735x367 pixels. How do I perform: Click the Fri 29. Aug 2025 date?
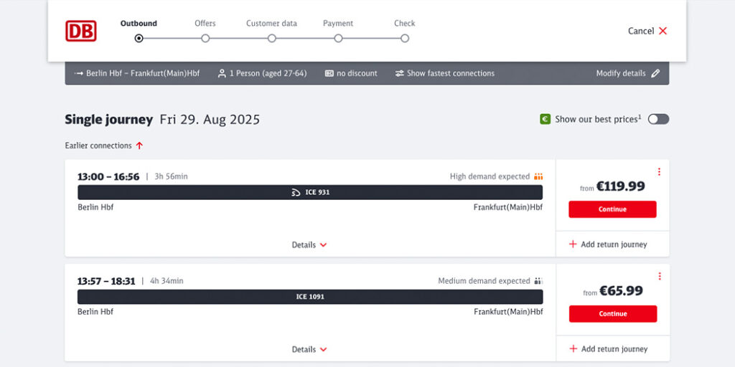(210, 120)
